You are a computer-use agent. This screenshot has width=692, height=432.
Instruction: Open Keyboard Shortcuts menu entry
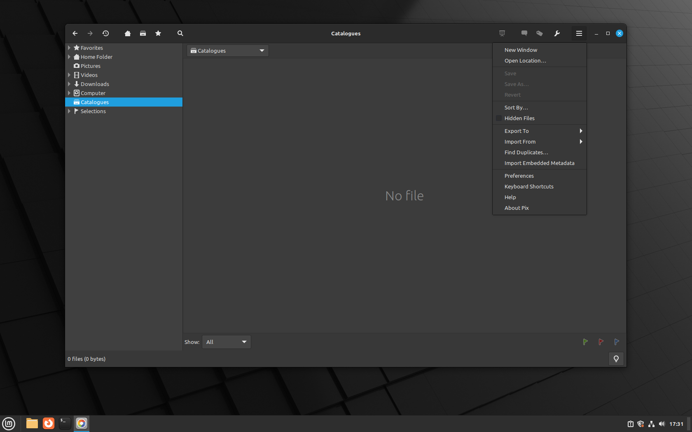point(540,186)
